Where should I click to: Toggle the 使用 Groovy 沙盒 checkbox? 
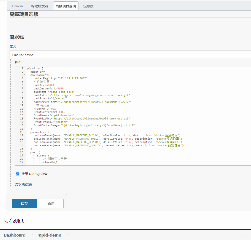[17, 174]
